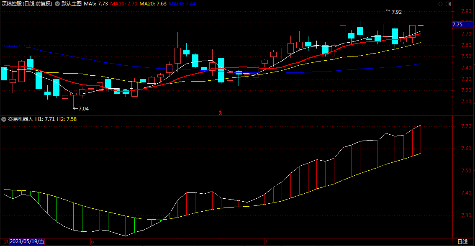Screen dimensions: 475x246
Task: Click the 交易机器人 indicator label
Action: [20, 119]
